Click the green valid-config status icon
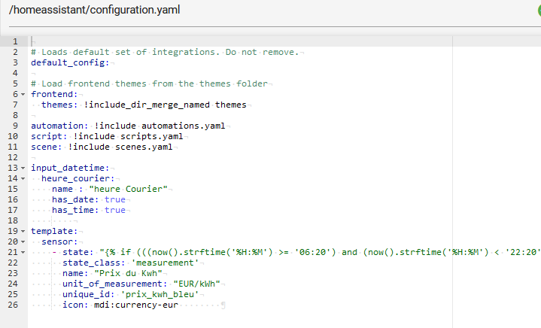The height and width of the screenshot is (328, 541). click(x=539, y=11)
